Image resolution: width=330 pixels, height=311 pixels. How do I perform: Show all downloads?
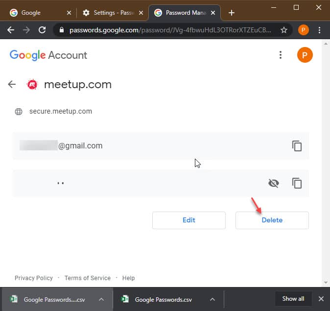tap(293, 299)
